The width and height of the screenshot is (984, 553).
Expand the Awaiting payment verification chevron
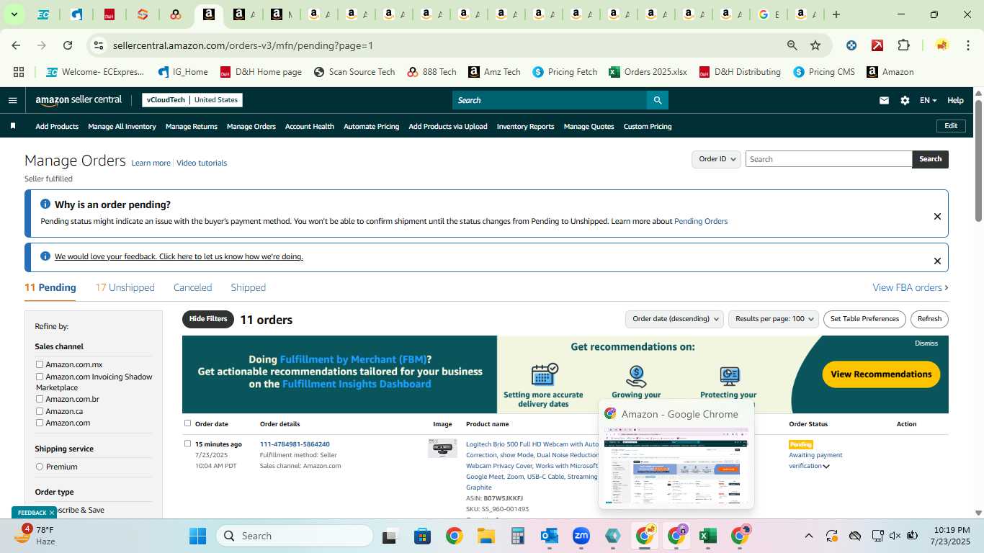tap(826, 467)
